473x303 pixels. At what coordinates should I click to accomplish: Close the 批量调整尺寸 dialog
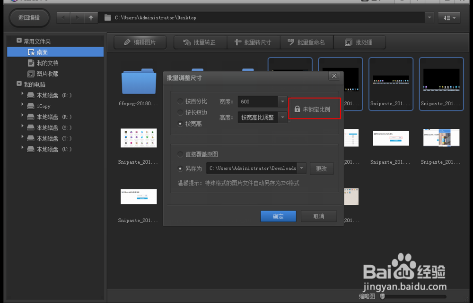(x=334, y=76)
